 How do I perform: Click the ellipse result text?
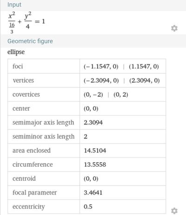click(x=16, y=52)
